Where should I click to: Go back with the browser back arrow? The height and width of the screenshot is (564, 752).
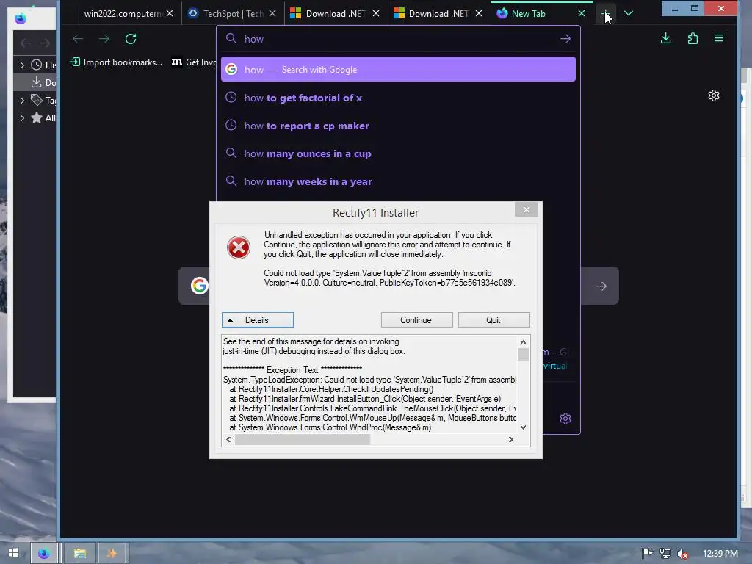pyautogui.click(x=78, y=39)
